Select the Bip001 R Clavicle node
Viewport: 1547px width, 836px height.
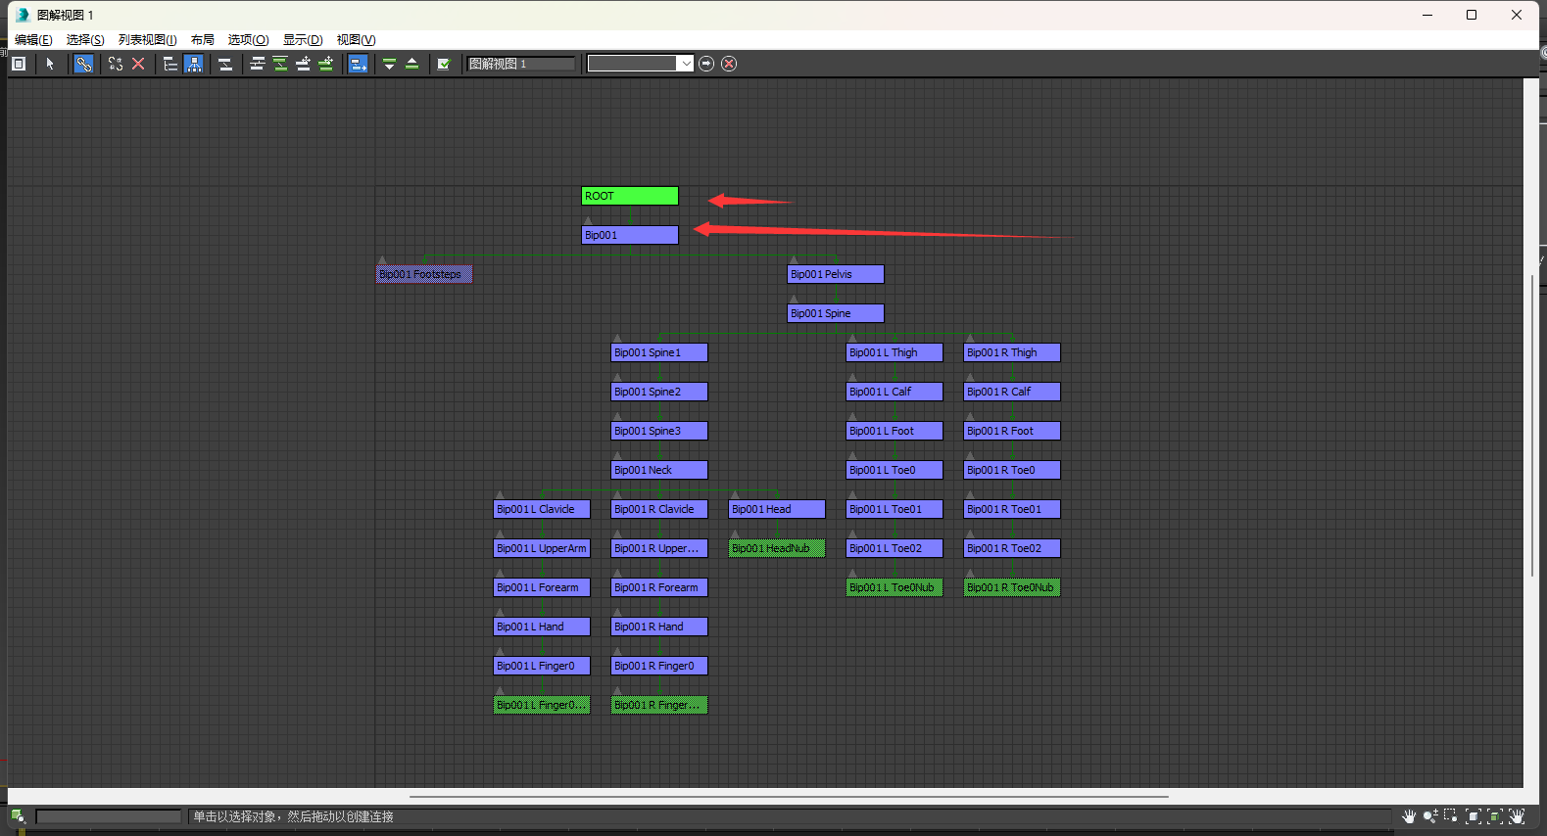point(659,509)
